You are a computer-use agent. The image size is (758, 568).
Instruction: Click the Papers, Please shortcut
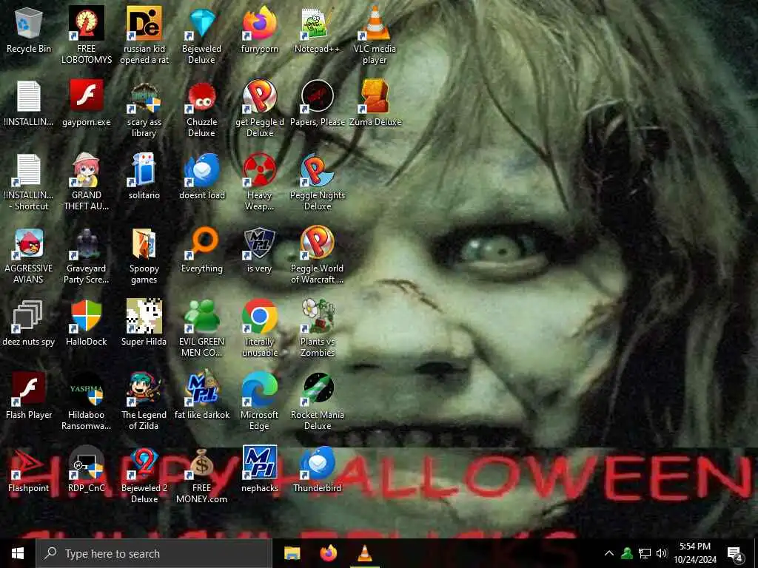tap(317, 97)
